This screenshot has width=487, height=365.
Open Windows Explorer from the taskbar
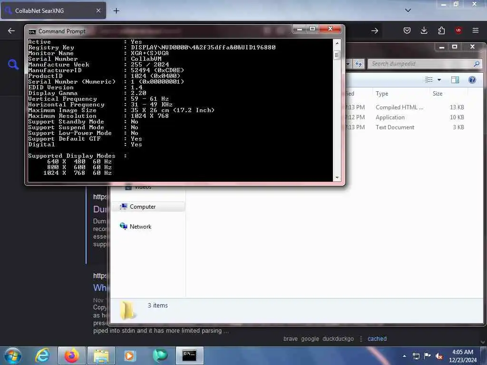pos(101,355)
